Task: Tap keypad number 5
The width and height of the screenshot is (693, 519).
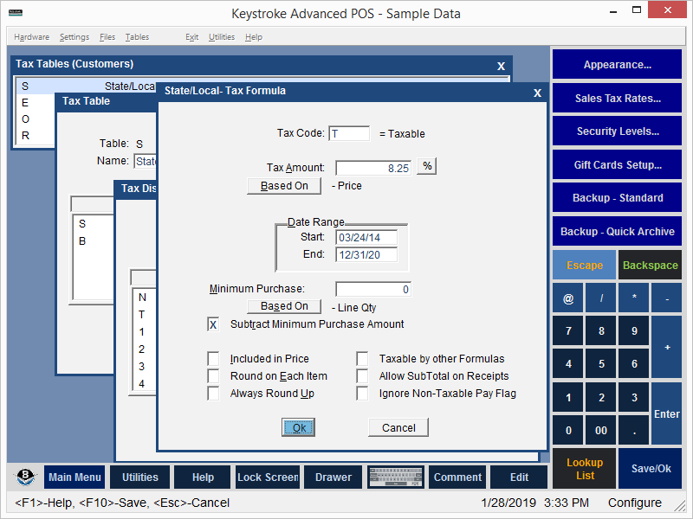Action: coord(601,364)
